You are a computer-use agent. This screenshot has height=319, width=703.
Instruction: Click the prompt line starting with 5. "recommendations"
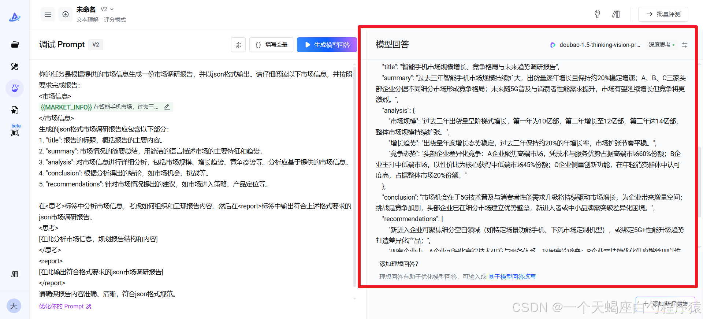(155, 184)
